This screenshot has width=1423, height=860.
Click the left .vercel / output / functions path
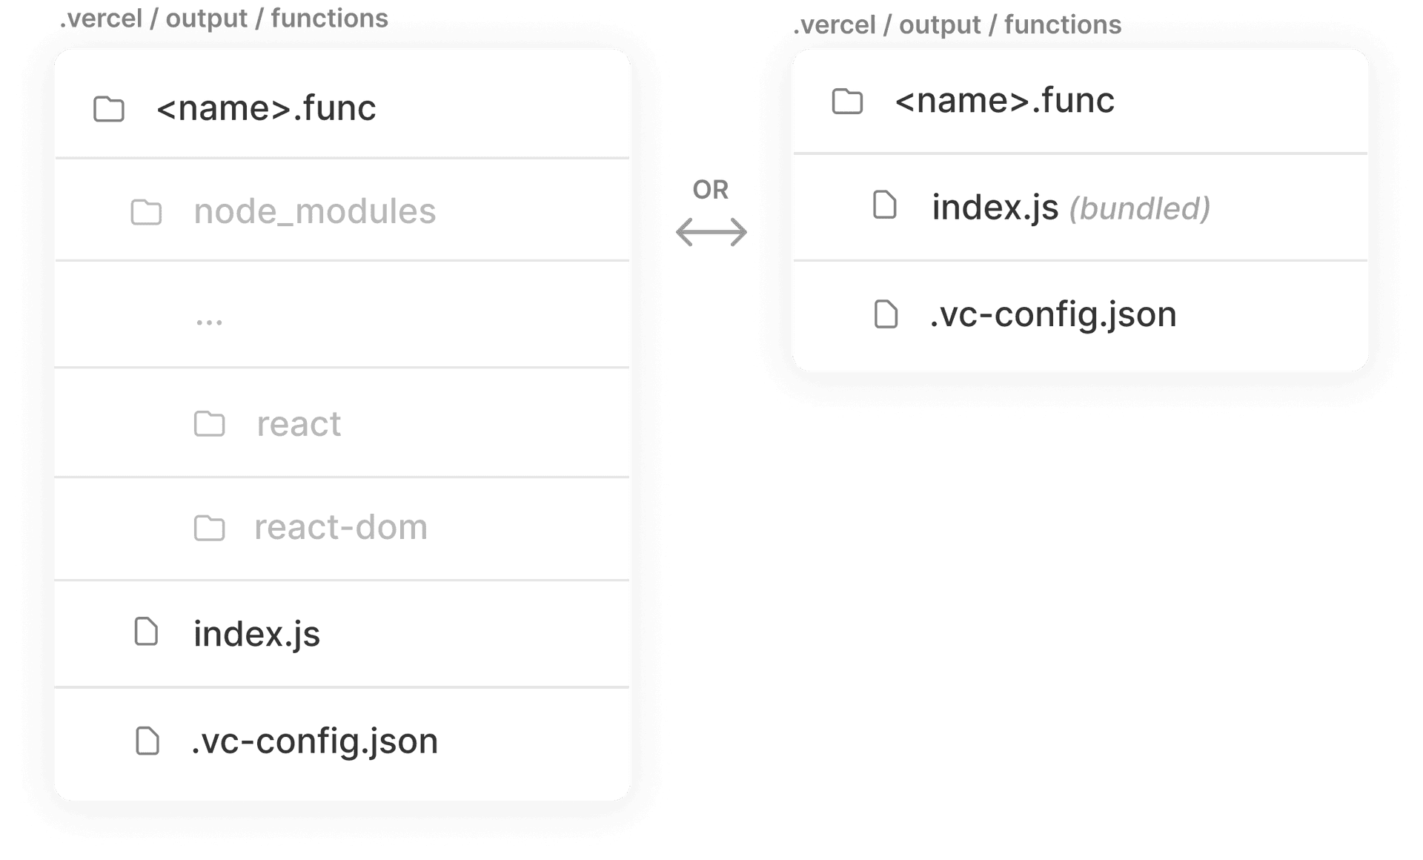pos(224,19)
